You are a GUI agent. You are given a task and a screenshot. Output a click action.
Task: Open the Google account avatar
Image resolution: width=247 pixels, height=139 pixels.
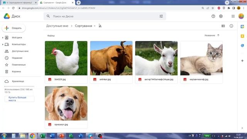coord(241,16)
